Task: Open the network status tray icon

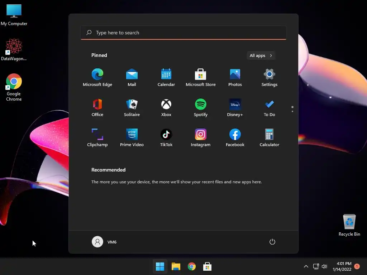Action: pyautogui.click(x=316, y=266)
